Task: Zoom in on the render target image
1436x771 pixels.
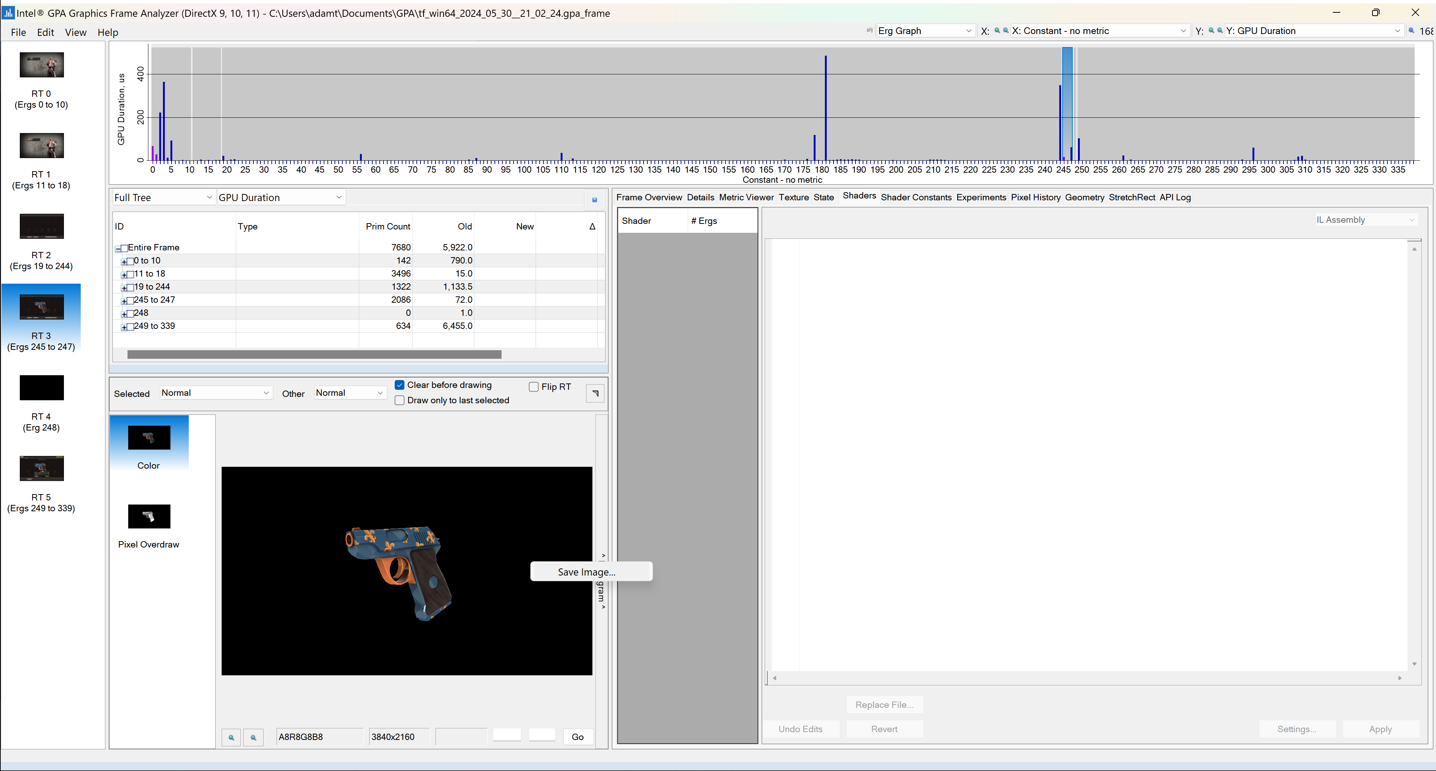Action: (231, 737)
